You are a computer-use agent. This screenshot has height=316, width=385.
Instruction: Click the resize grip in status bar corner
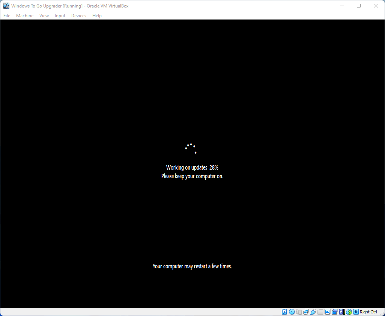(382, 313)
